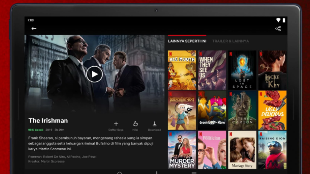Open the Murder Mystery poster

182,150
